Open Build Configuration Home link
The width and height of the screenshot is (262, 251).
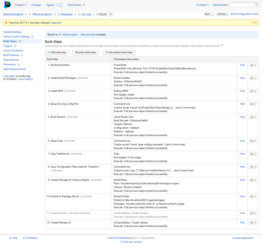point(245,14)
